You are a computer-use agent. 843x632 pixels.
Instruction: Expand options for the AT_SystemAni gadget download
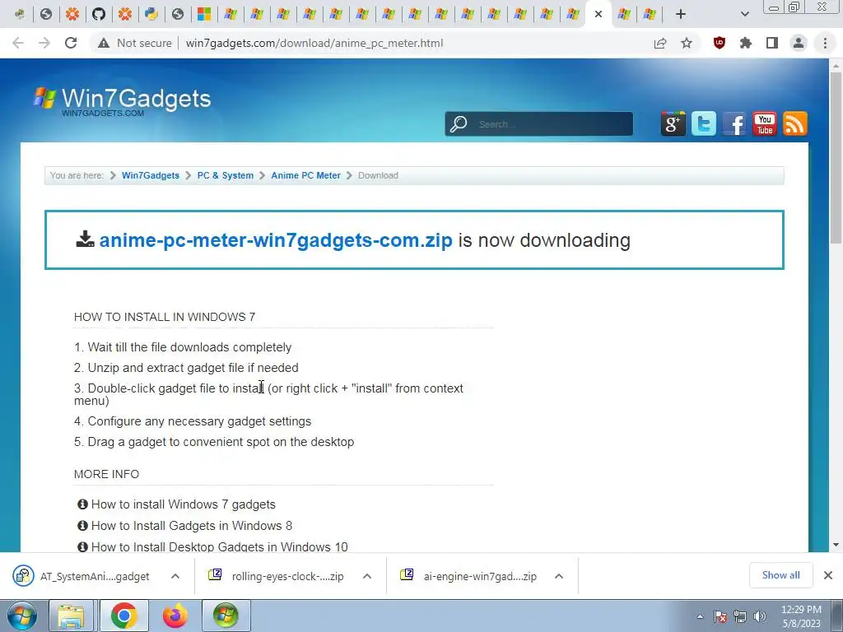point(175,576)
